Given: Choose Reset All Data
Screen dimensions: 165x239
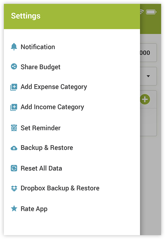Looking at the screenshot, I should (72, 168).
